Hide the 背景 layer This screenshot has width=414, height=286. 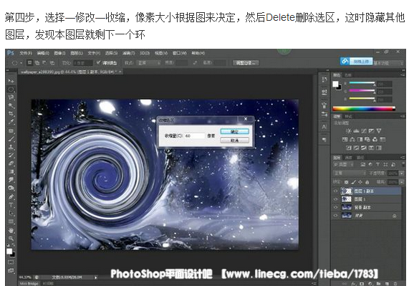(x=336, y=216)
